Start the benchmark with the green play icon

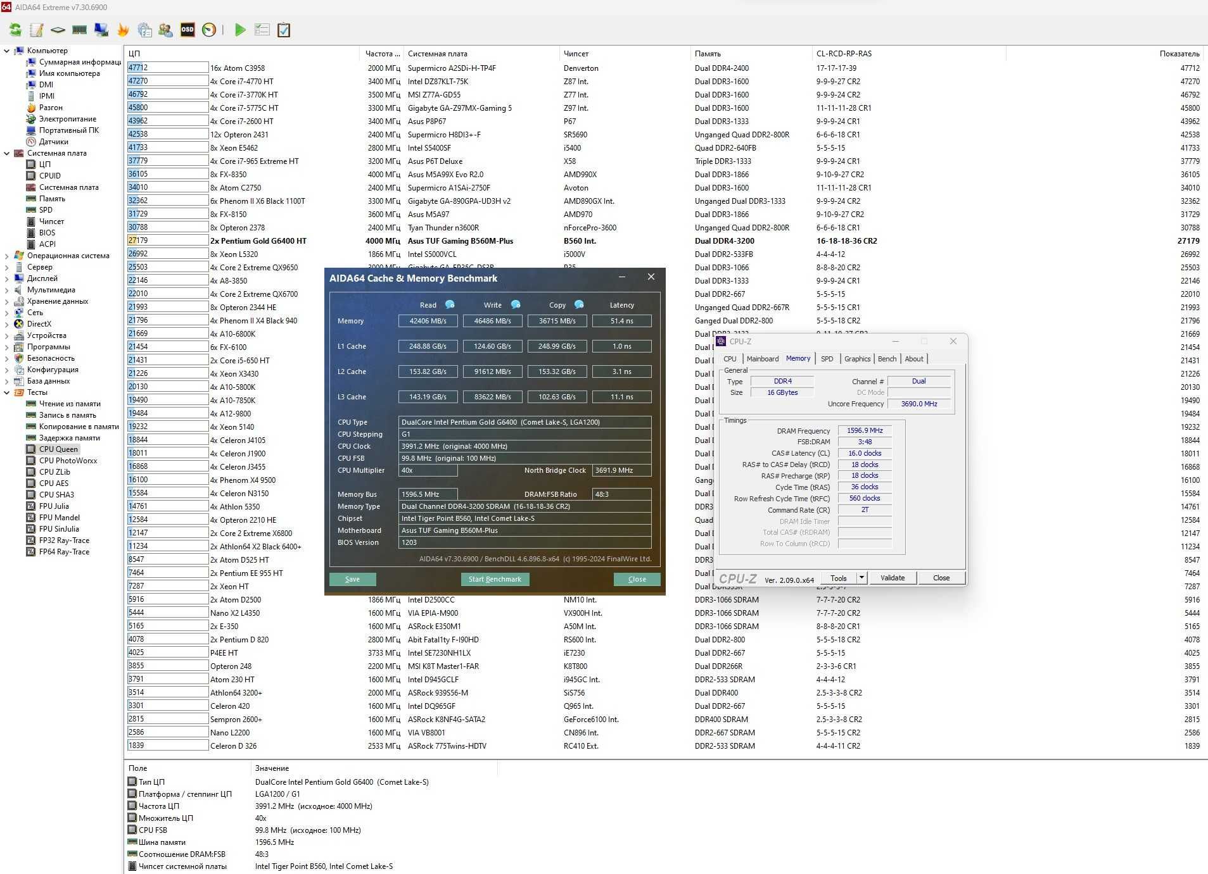click(240, 30)
